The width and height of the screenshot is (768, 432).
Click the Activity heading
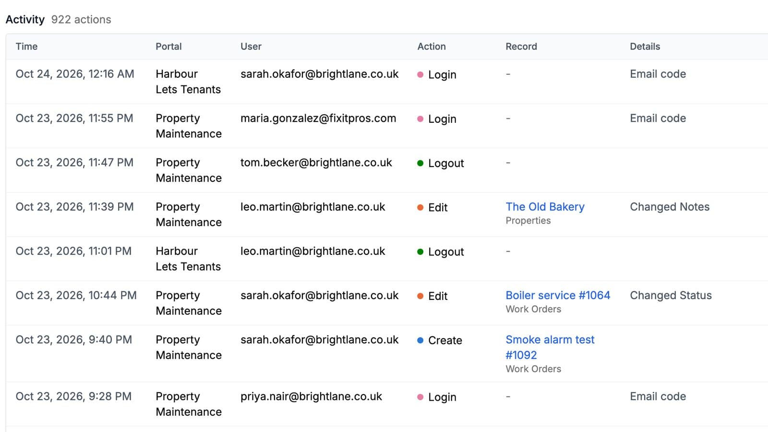pos(25,20)
